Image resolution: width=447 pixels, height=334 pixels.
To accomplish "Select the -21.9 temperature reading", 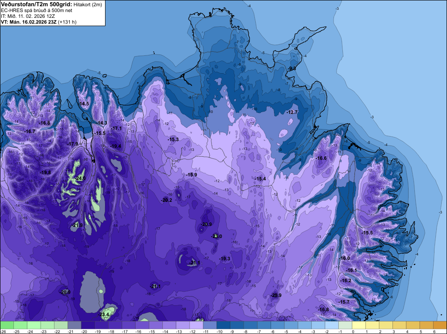I will tap(77, 225).
